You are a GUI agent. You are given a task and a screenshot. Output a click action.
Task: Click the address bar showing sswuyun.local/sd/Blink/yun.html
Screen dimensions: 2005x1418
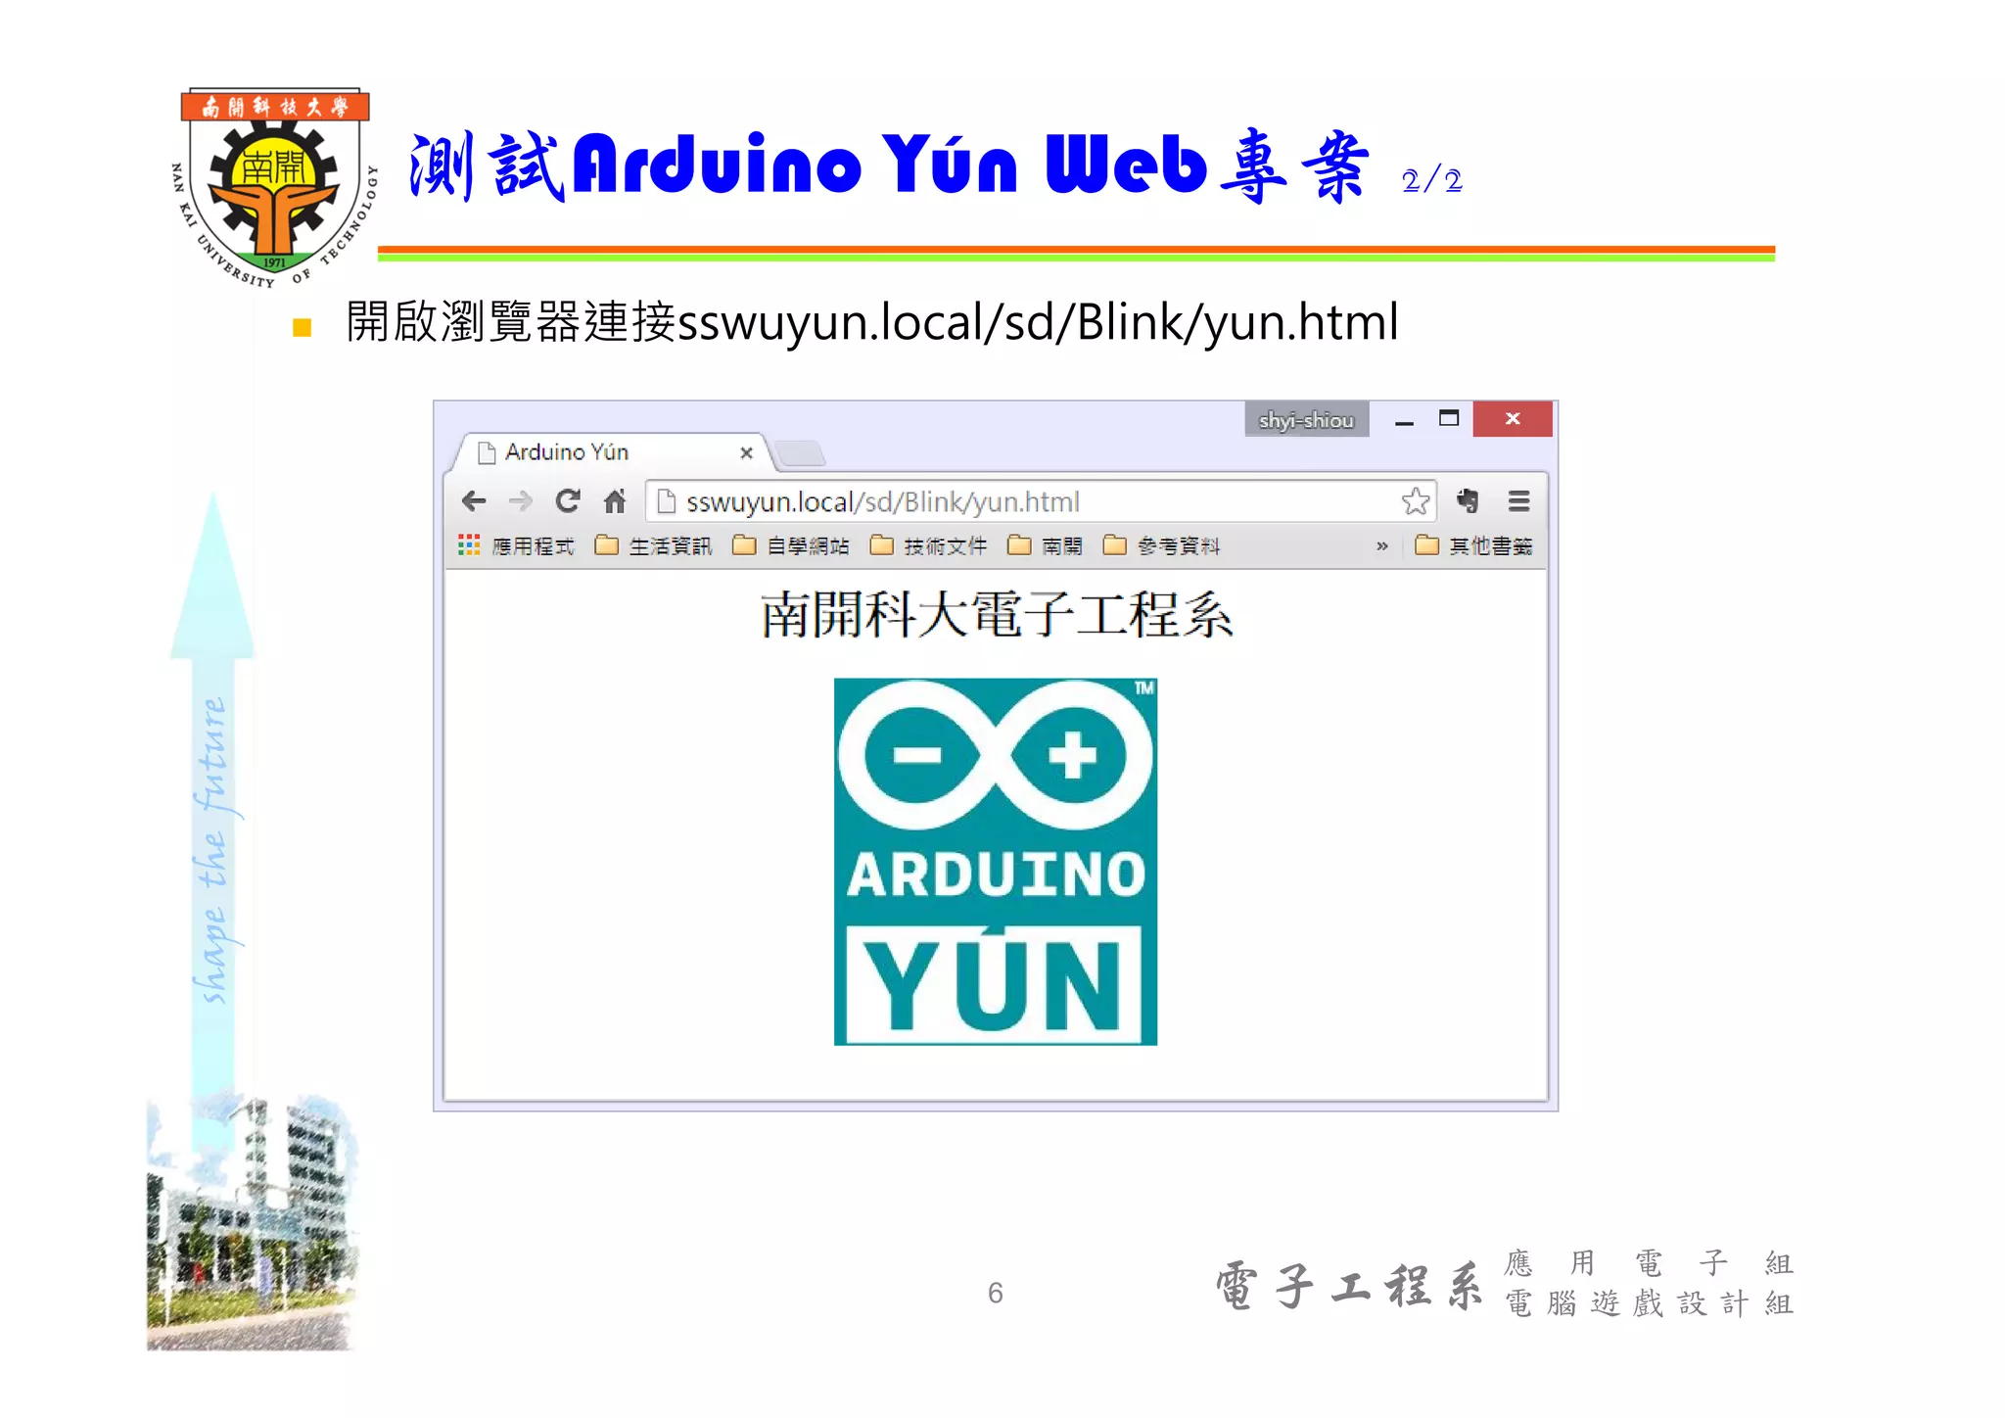pos(1041,501)
